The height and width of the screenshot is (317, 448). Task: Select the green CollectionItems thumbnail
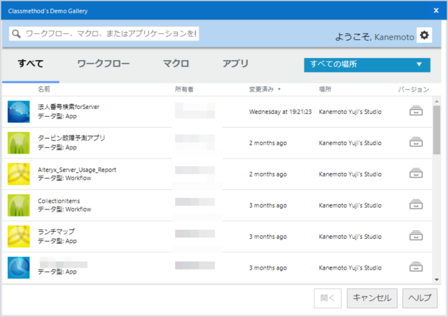(19, 205)
